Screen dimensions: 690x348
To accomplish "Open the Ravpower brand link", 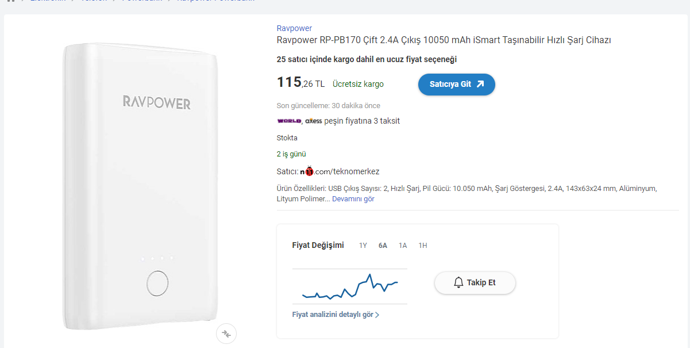I will 294,28.
